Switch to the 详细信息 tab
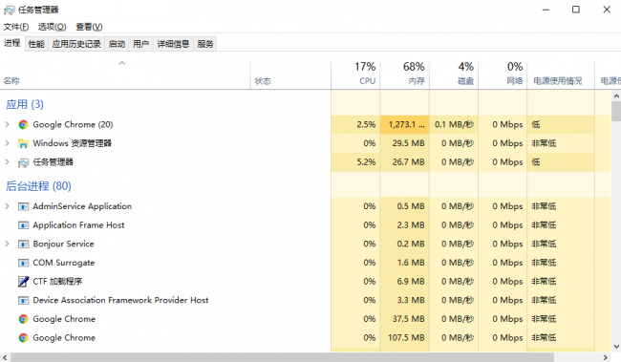 [173, 44]
